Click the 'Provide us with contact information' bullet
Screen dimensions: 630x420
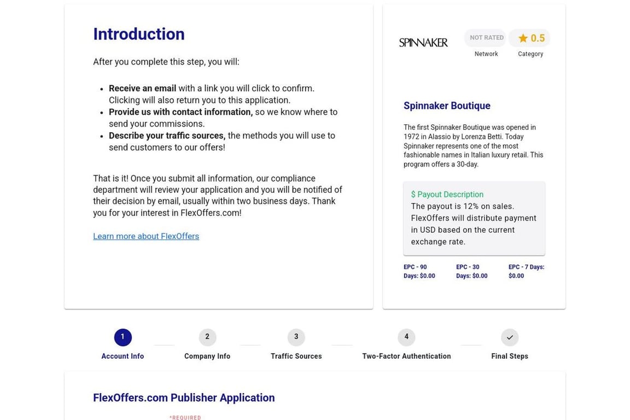click(223, 118)
